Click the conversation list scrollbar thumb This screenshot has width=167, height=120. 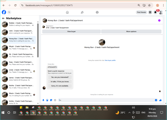pyautogui.click(x=38, y=40)
